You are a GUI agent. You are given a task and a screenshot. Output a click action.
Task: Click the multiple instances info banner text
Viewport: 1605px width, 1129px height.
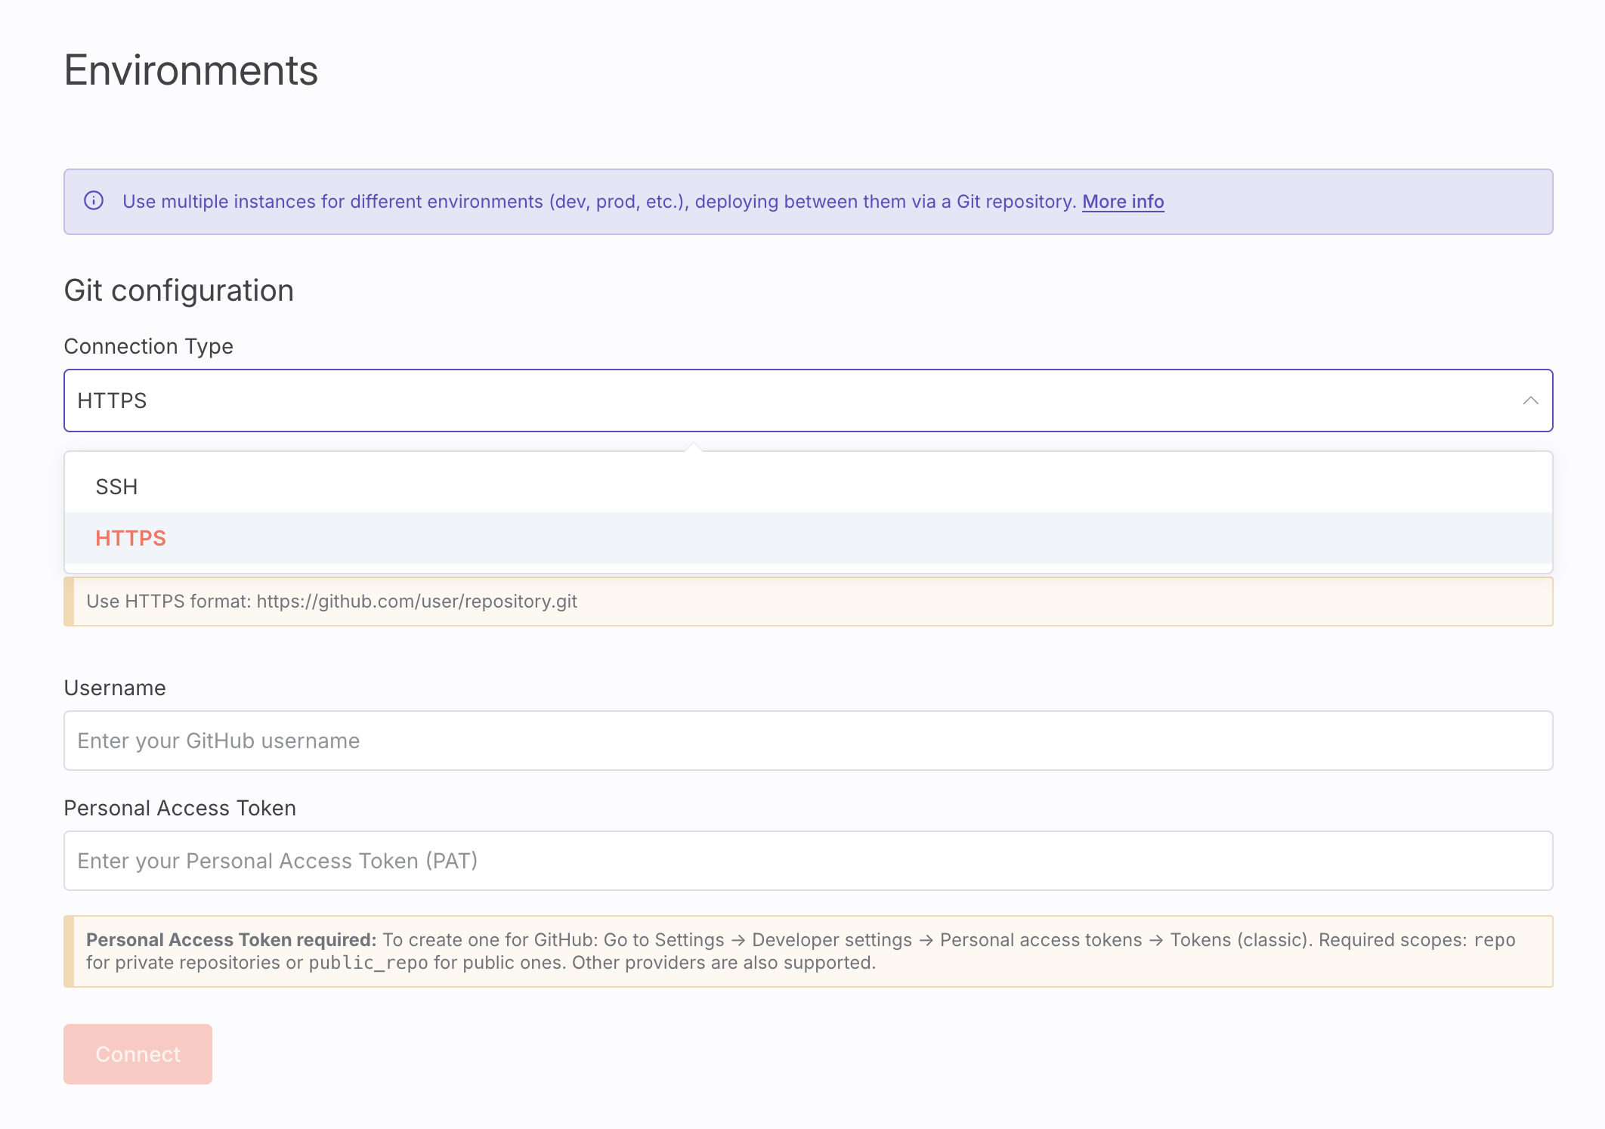point(598,202)
